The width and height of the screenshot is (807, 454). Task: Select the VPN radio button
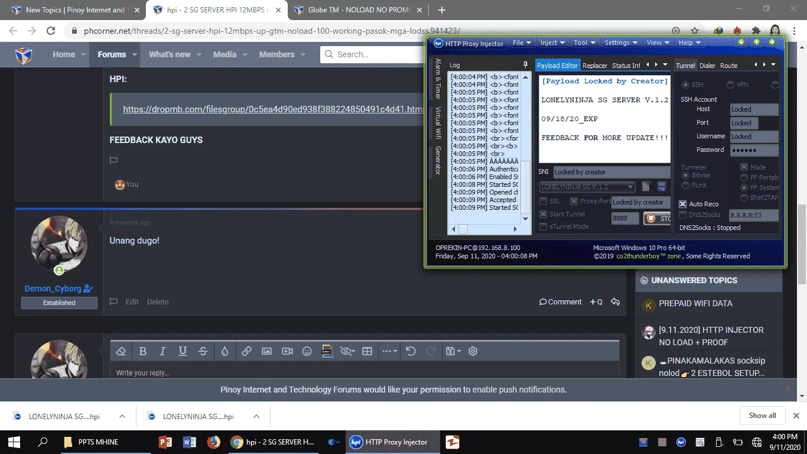coord(731,85)
